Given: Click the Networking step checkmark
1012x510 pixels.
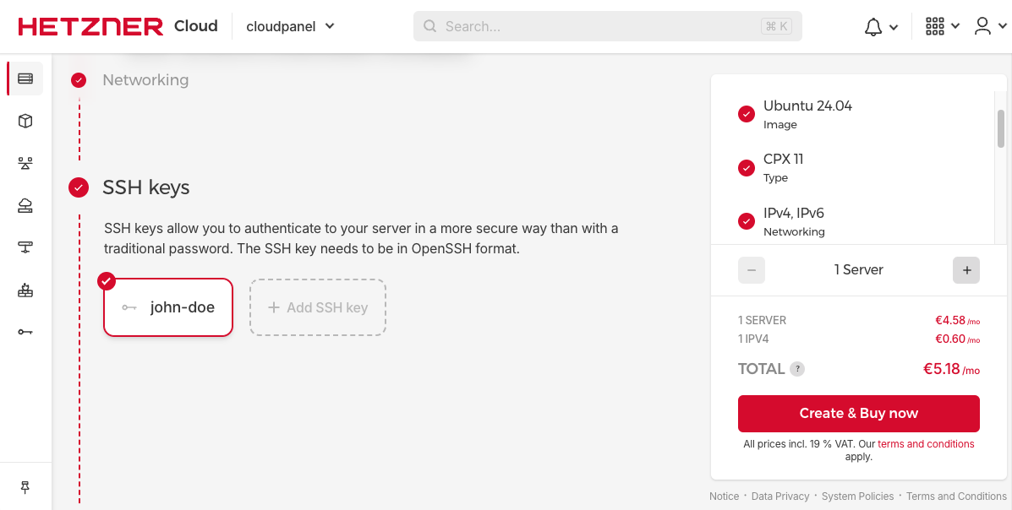Looking at the screenshot, I should coord(79,80).
